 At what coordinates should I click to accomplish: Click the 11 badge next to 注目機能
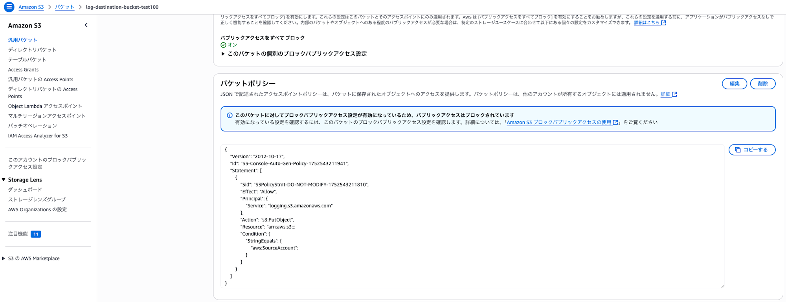pyautogui.click(x=36, y=234)
